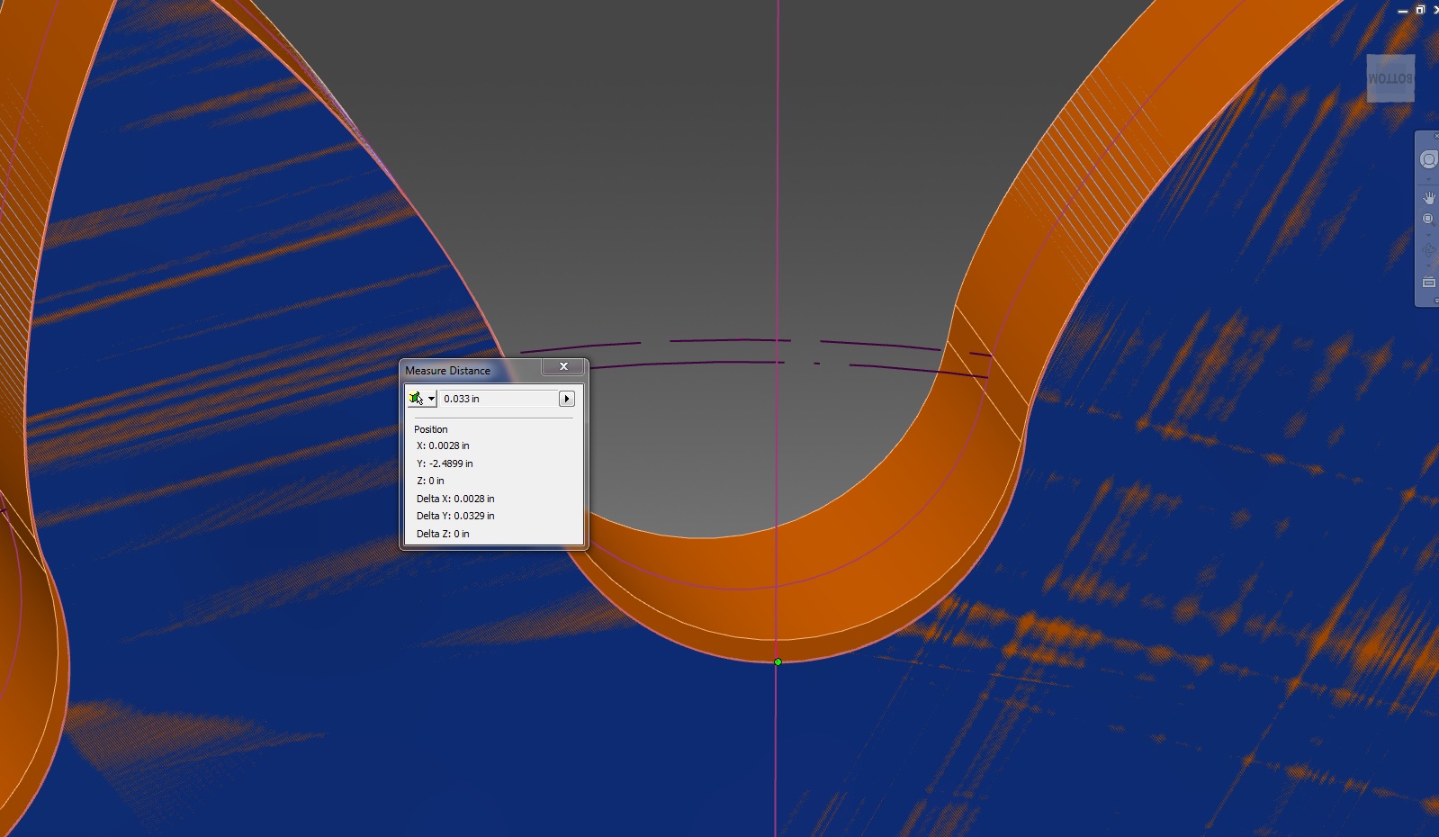The width and height of the screenshot is (1439, 837).
Task: Open navigation bar customize menu at bottom
Action: 1435,301
